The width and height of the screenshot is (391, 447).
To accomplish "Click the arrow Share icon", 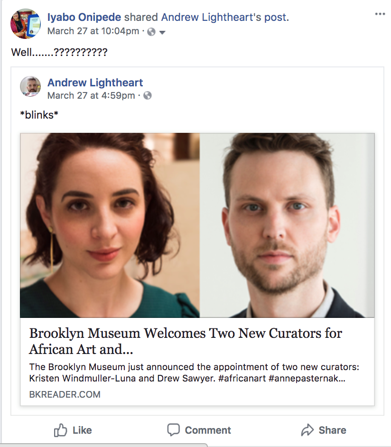I will (307, 430).
